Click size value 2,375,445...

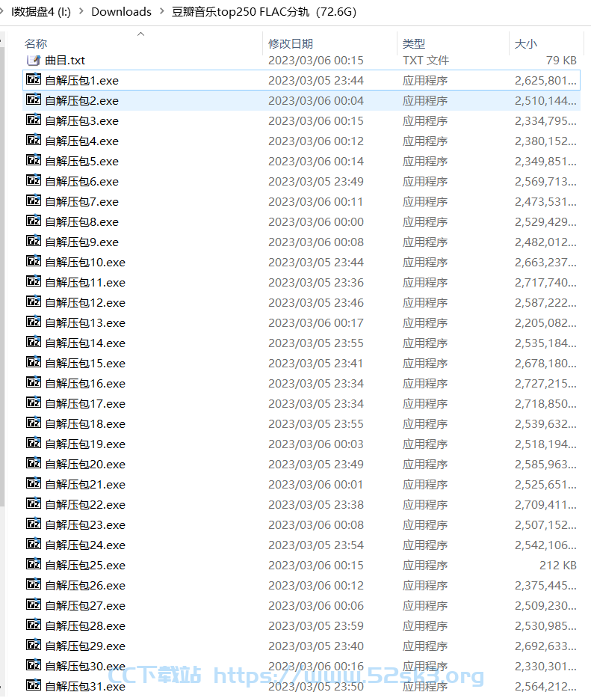coord(545,585)
